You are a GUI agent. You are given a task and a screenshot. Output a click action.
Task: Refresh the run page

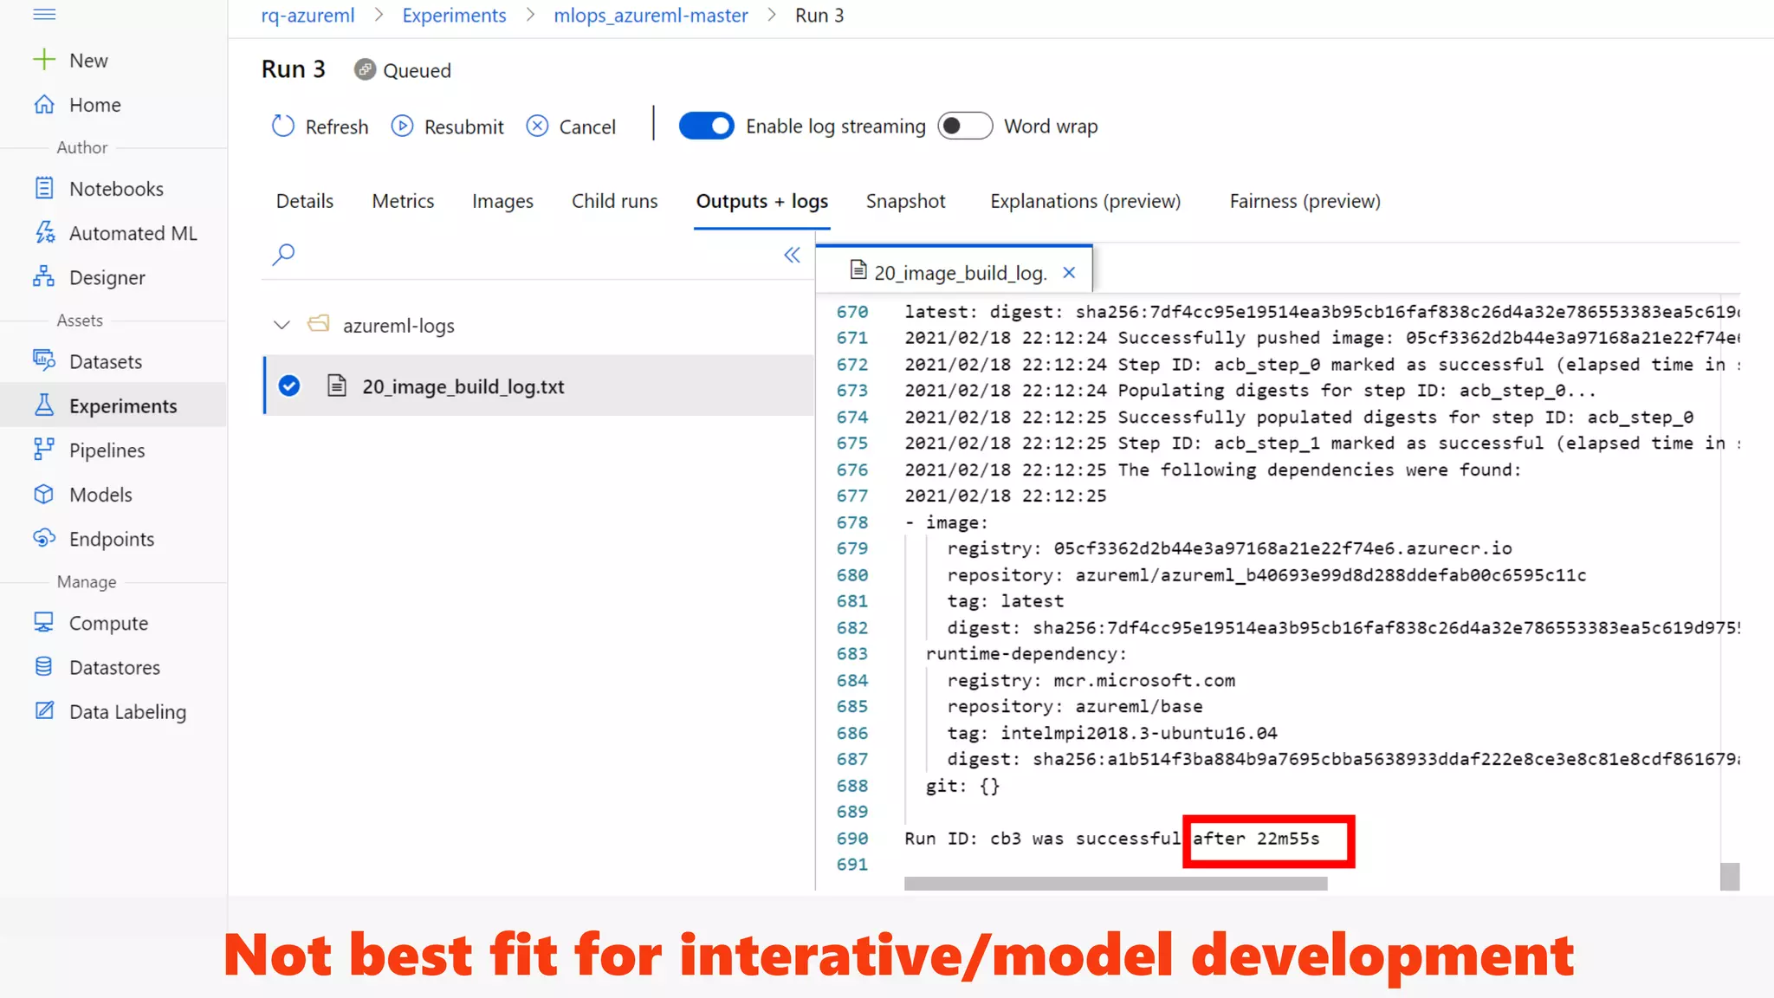tap(320, 126)
